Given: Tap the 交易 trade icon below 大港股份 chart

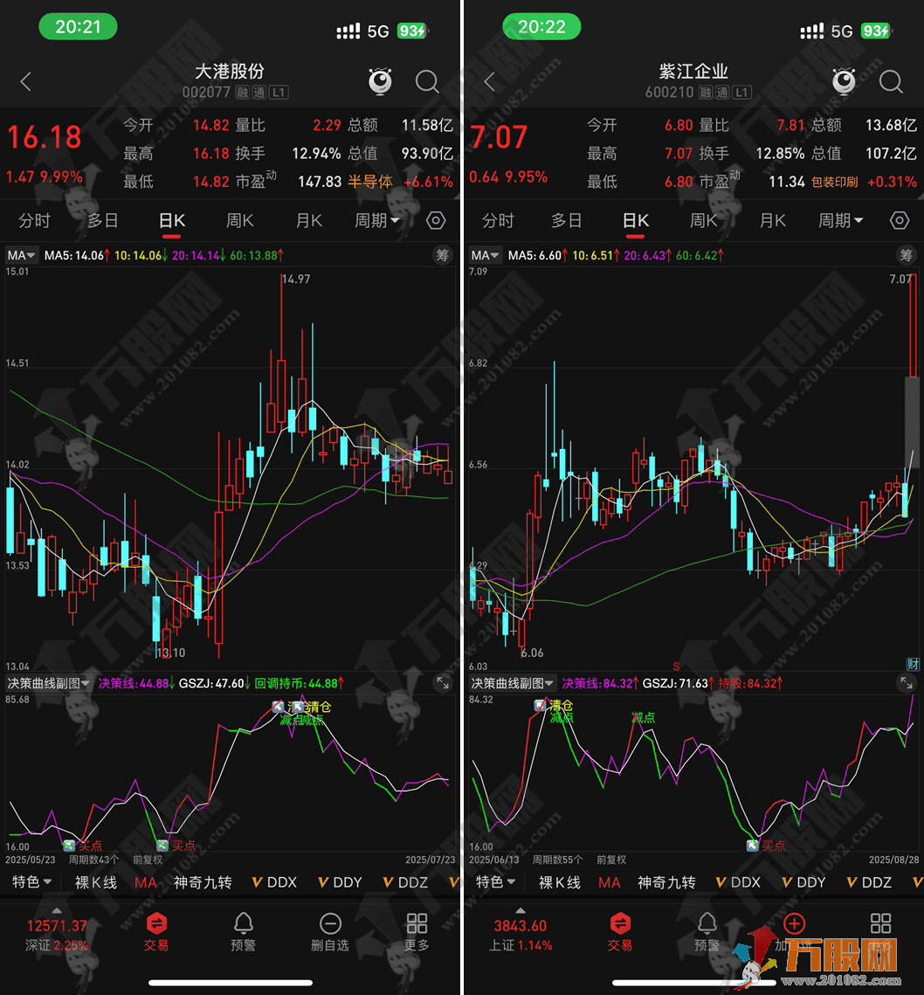Looking at the screenshot, I should pyautogui.click(x=156, y=931).
